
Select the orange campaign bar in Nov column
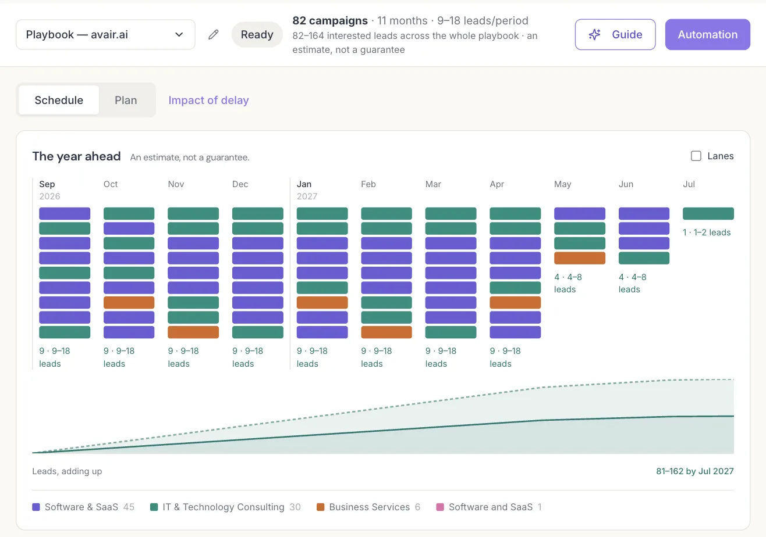coord(193,332)
